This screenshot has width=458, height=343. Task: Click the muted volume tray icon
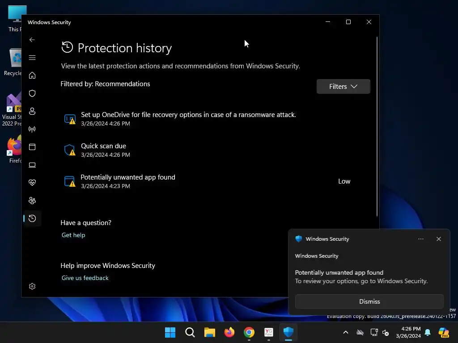pos(386,332)
